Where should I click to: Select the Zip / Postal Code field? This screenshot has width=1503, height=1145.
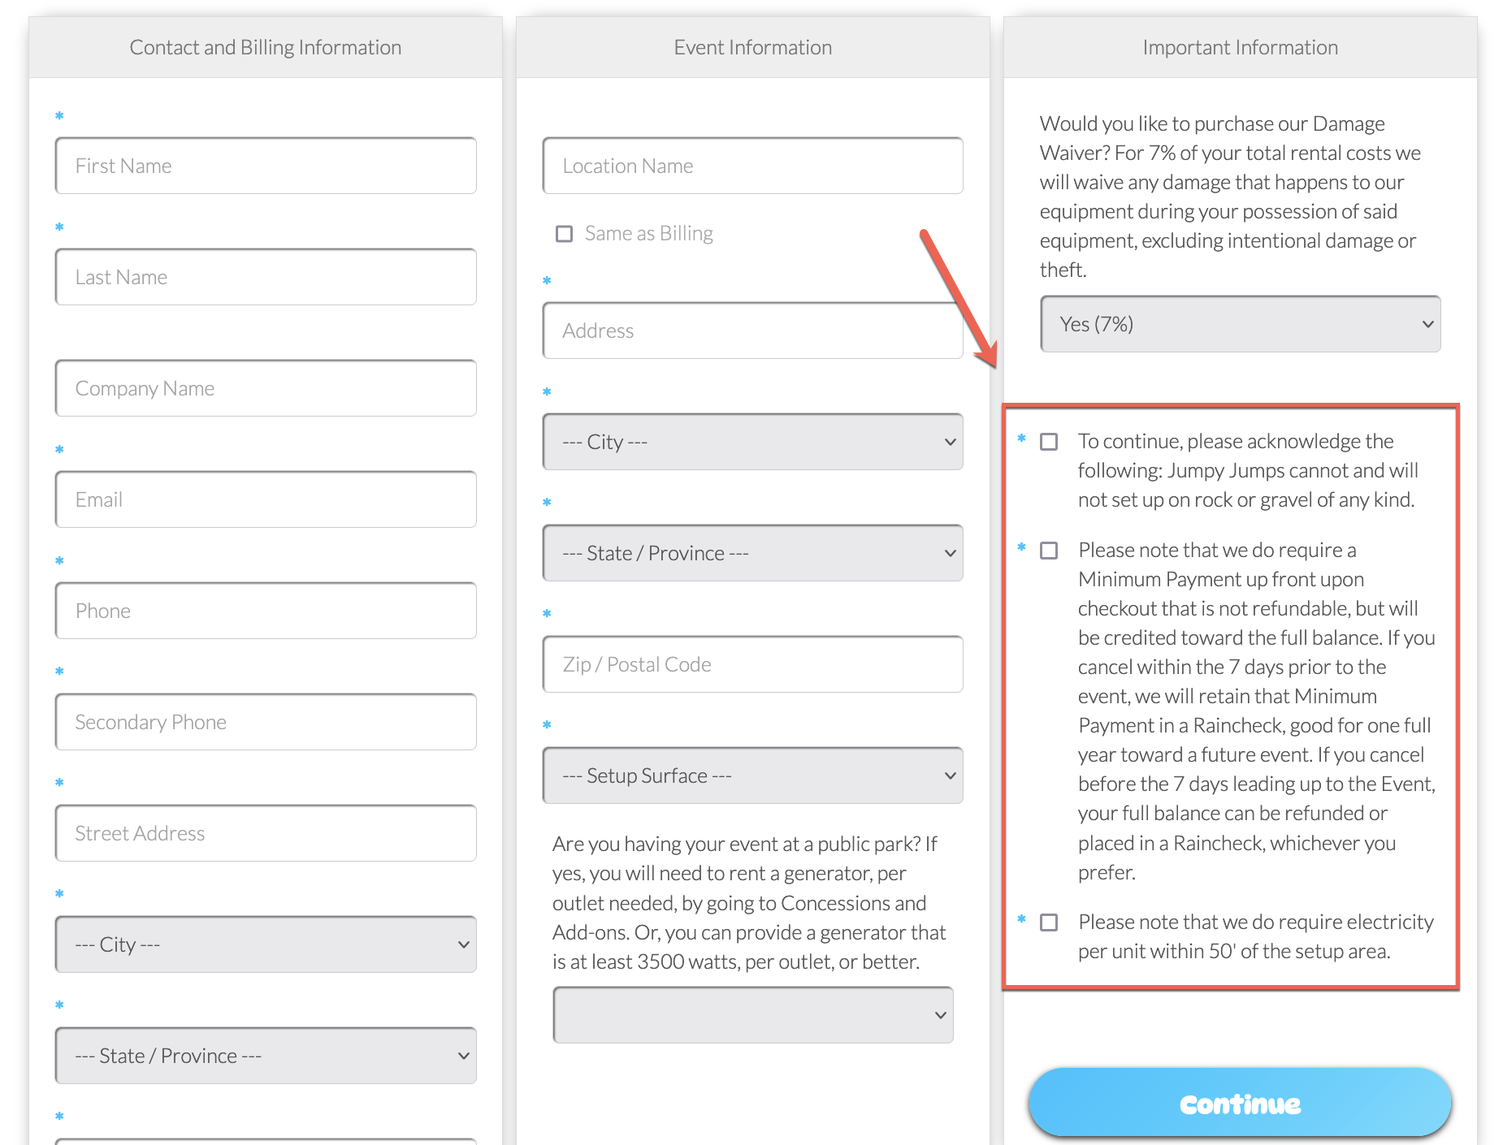tap(752, 664)
